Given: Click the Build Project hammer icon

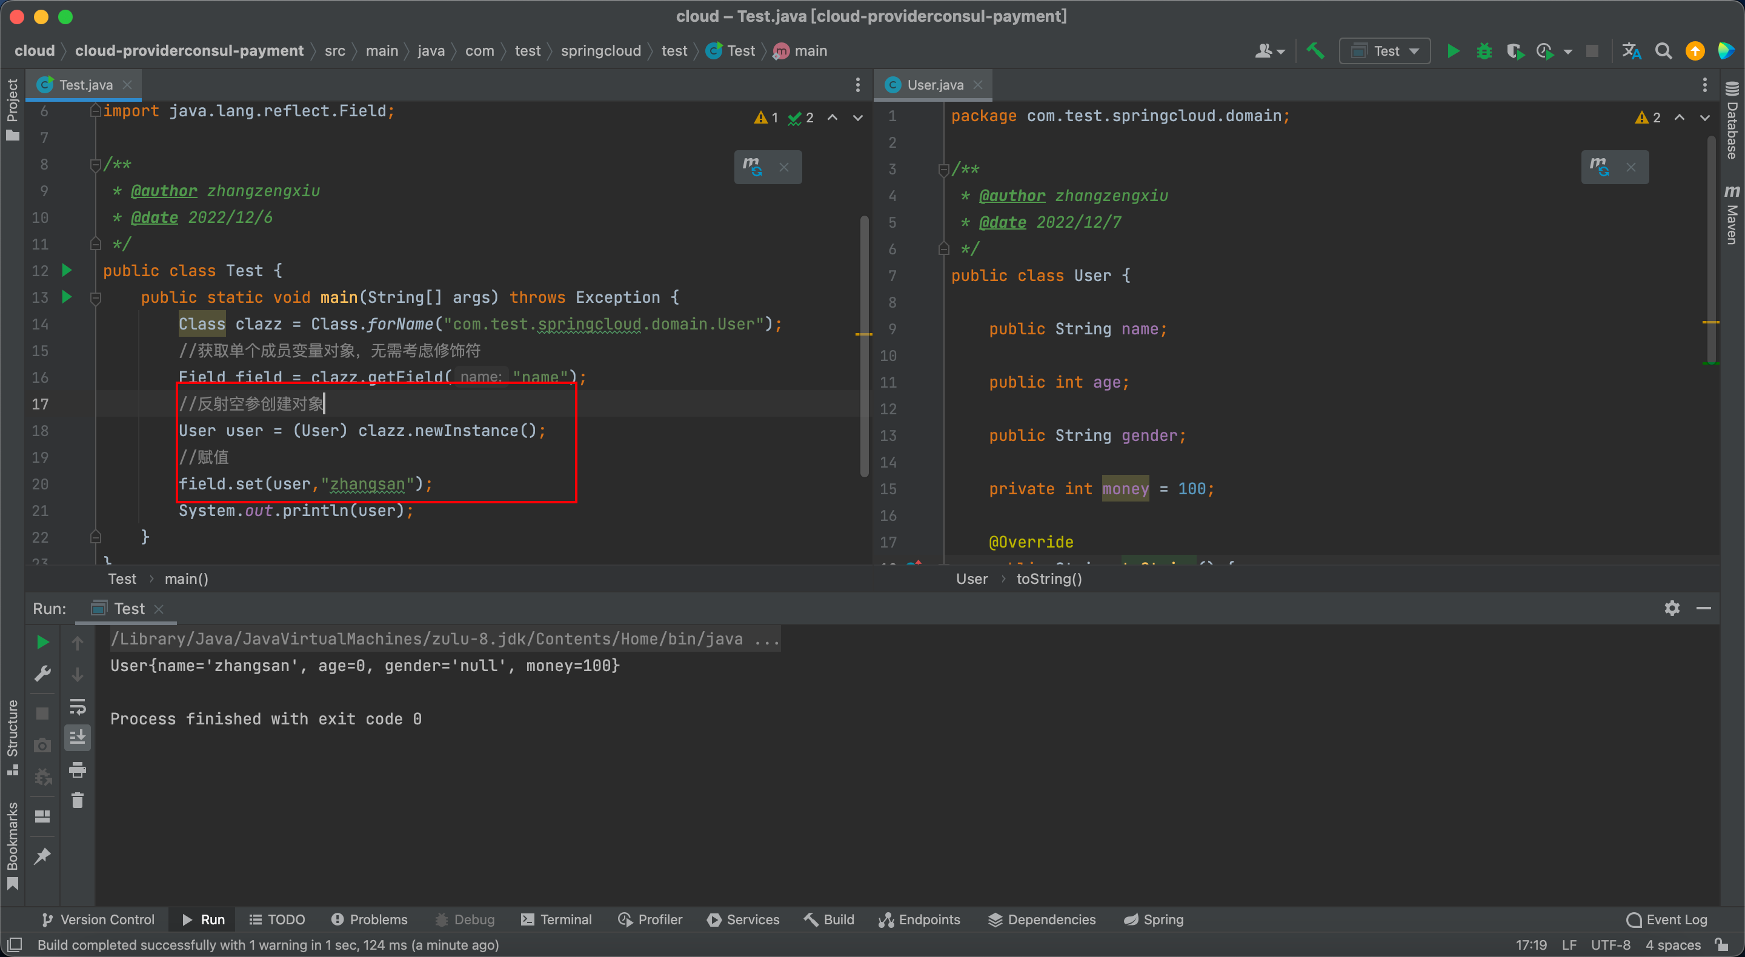Looking at the screenshot, I should coord(1314,51).
